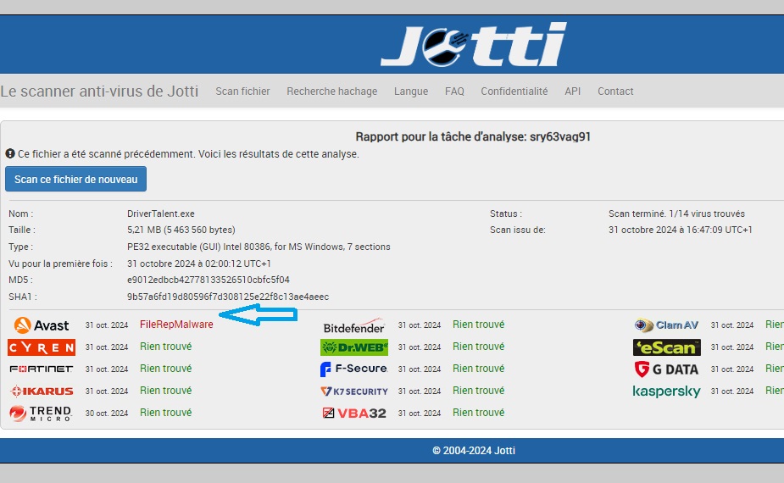784x483 pixels.
Task: Open Confidentialité page
Action: click(514, 91)
